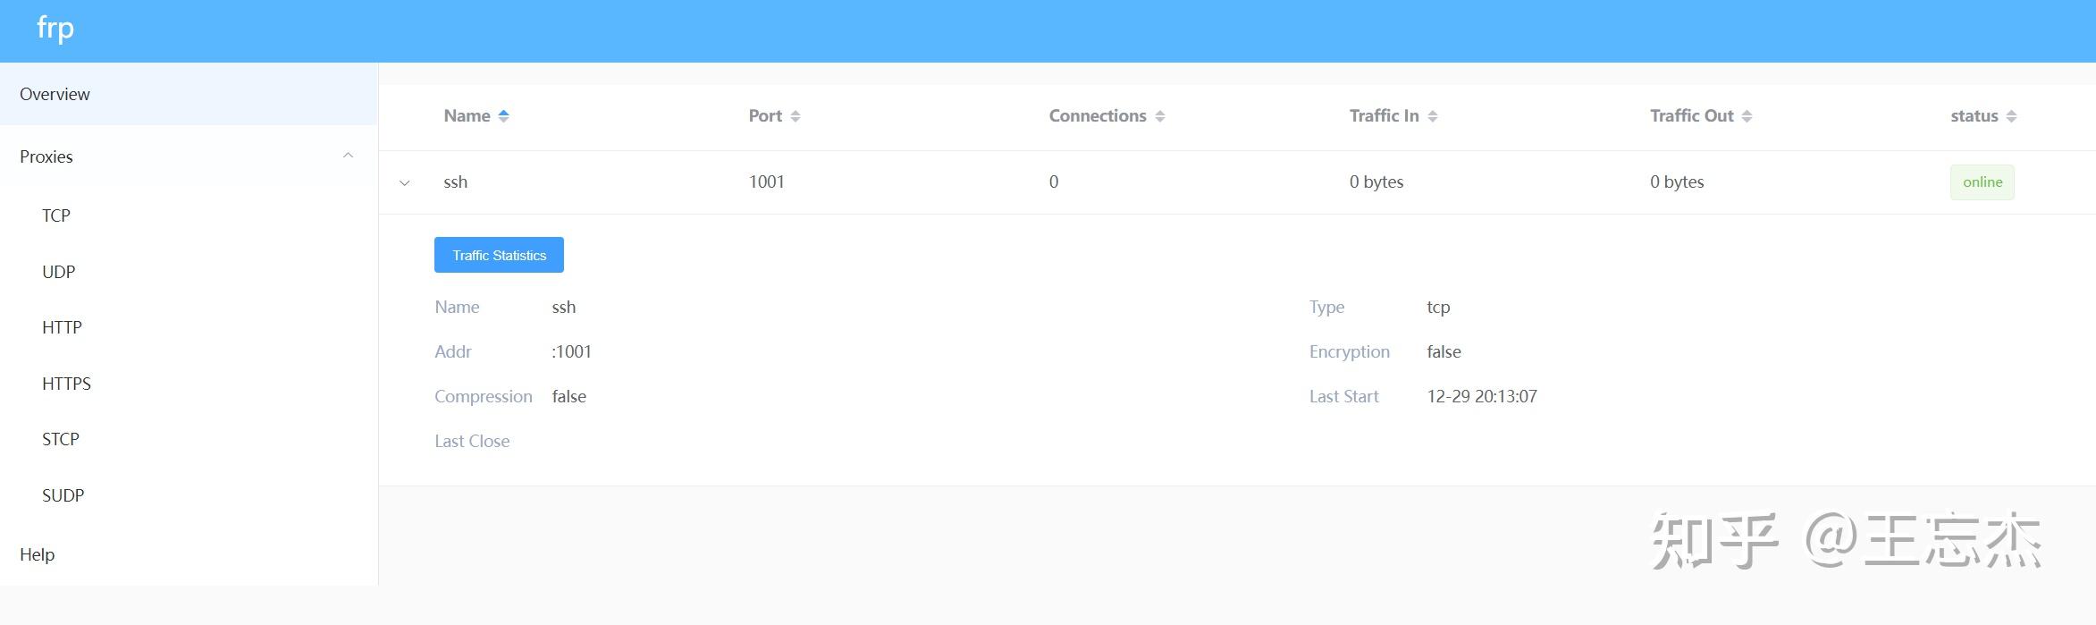The image size is (2096, 625).
Task: Select TCP proxies in sidebar
Action: (x=56, y=215)
